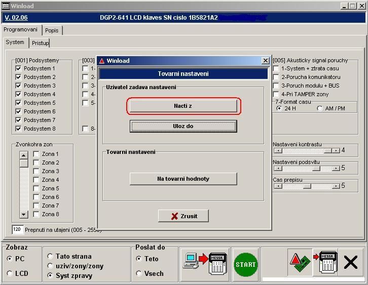Select the LCD radio button under Zobraz
This screenshot has width=368, height=285.
[x=10, y=273]
